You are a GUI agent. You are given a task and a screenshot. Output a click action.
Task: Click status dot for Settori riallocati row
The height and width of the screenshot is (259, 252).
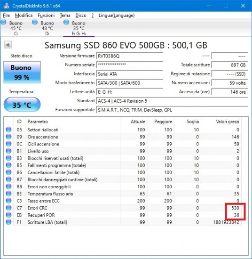[x=8, y=129]
